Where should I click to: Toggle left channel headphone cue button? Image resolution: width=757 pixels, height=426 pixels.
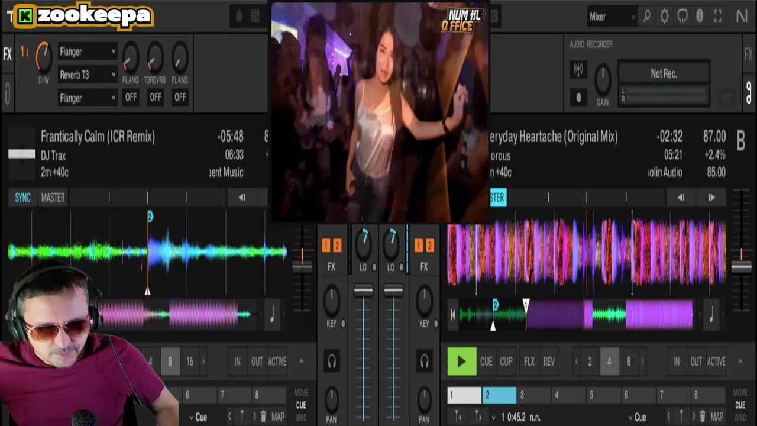point(332,361)
